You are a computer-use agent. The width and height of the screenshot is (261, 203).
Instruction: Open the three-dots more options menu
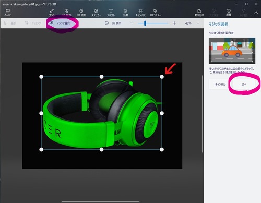pos(199,23)
